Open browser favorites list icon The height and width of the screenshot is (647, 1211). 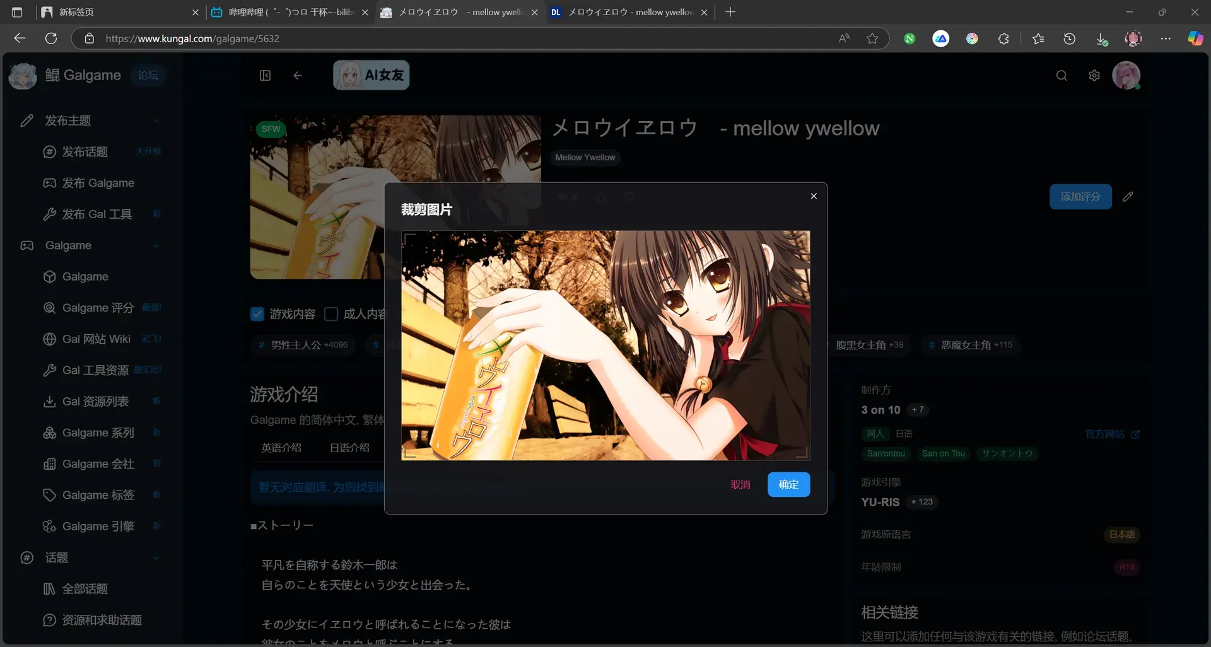(1038, 38)
